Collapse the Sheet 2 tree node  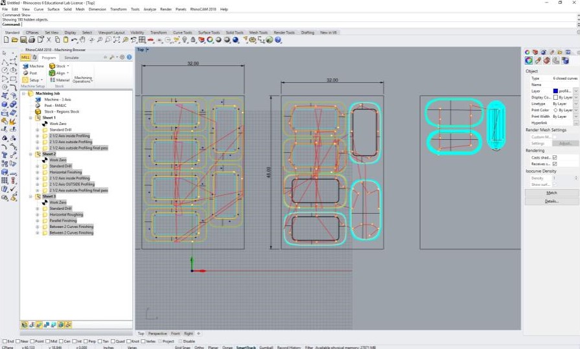point(30,154)
